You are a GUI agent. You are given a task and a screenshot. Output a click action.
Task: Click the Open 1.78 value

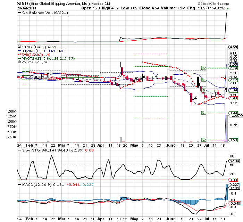91,8
